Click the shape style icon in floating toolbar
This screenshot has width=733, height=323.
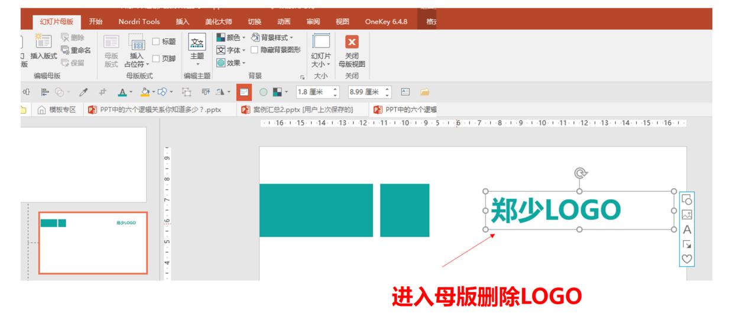(x=687, y=200)
